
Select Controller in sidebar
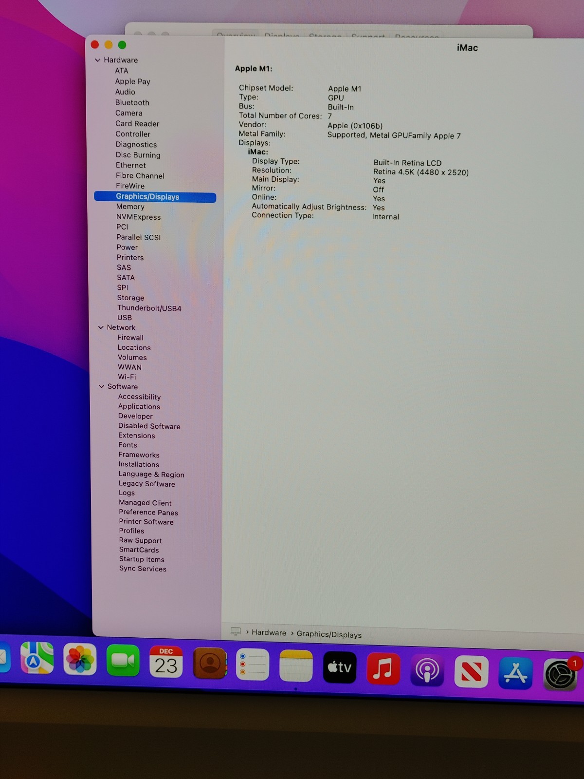[x=133, y=134]
